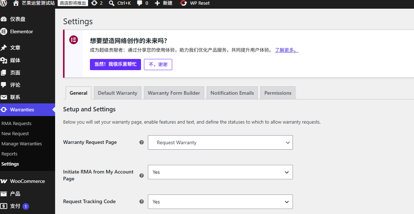This screenshot has height=214, width=414.
Task: Click the WP Reset admin bar text
Action: 200,3
